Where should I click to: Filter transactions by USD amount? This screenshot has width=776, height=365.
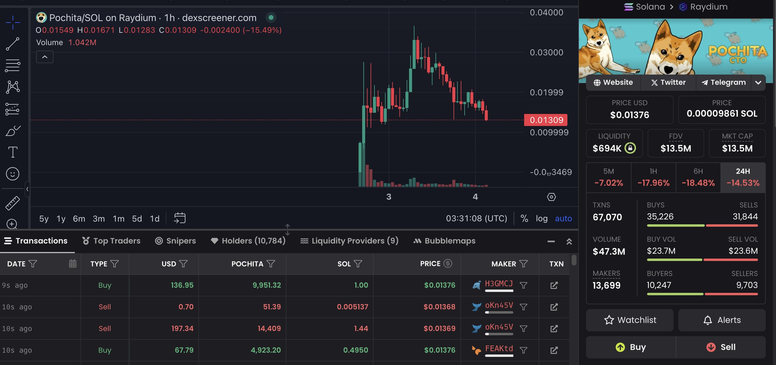[183, 264]
